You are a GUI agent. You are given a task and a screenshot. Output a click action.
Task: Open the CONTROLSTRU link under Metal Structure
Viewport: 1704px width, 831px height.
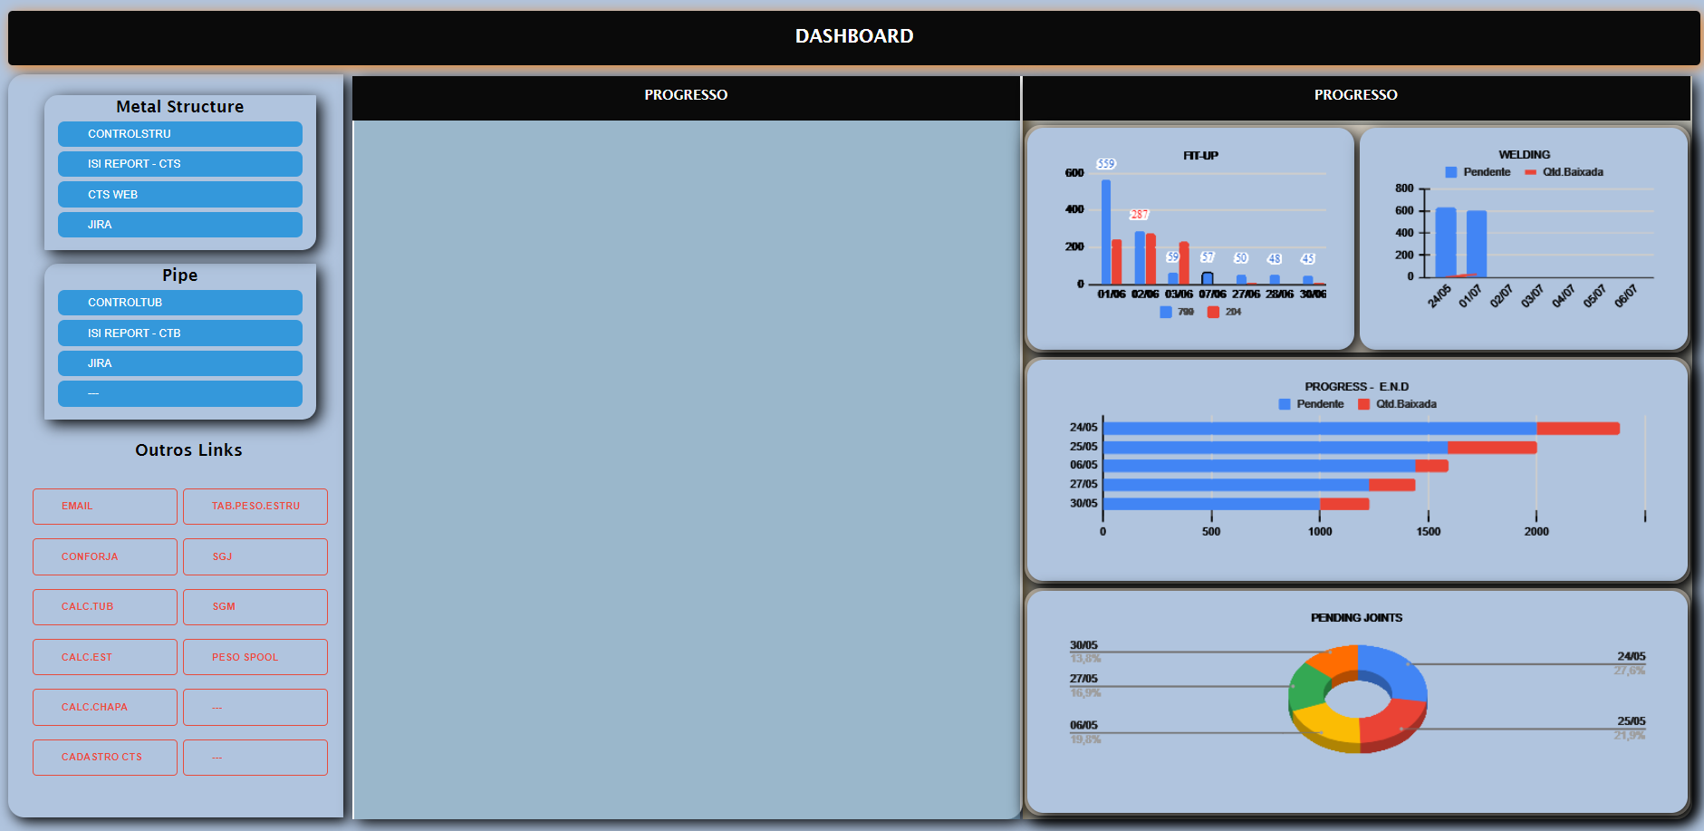(x=179, y=134)
